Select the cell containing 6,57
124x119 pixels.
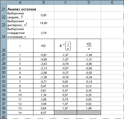tap(44, 113)
